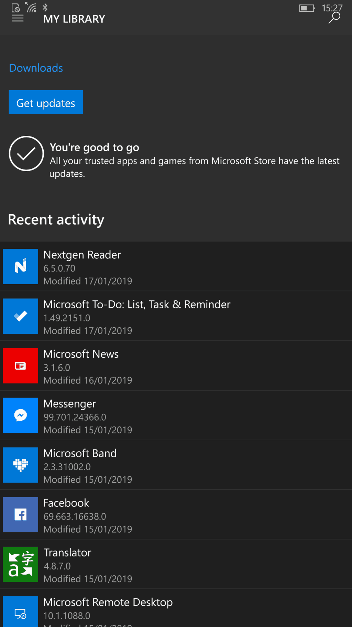Open the Downloads section link
This screenshot has height=627, width=352.
(36, 68)
